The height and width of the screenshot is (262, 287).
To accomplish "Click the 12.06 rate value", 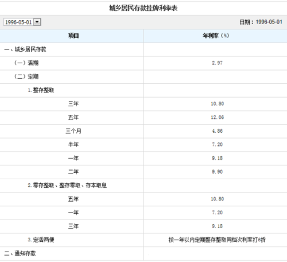I will 218,117.
